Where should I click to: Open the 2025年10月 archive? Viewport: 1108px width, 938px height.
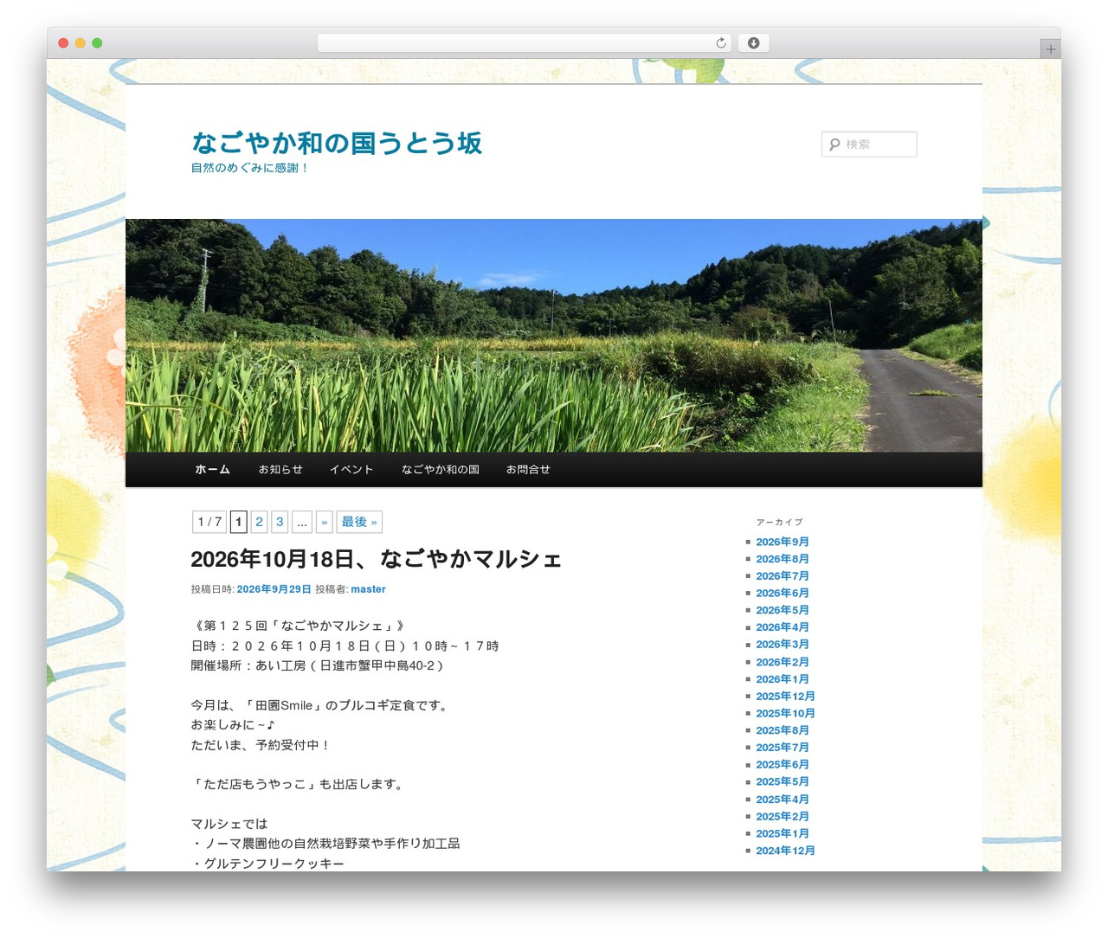point(785,714)
